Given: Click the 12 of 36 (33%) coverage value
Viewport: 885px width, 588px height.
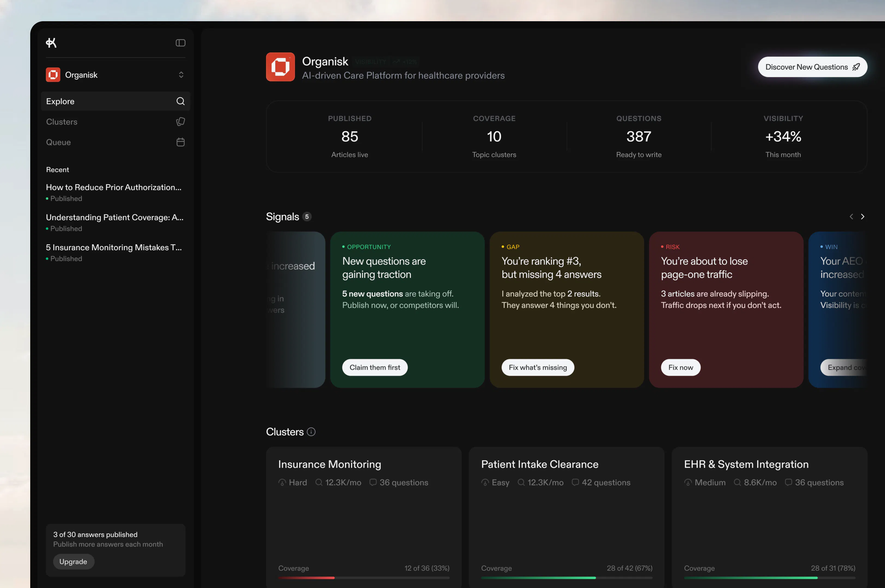Looking at the screenshot, I should pos(427,568).
